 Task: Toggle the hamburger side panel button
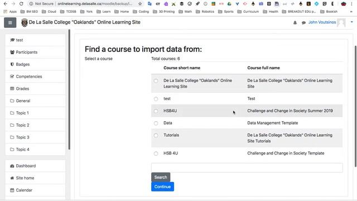click(10, 22)
